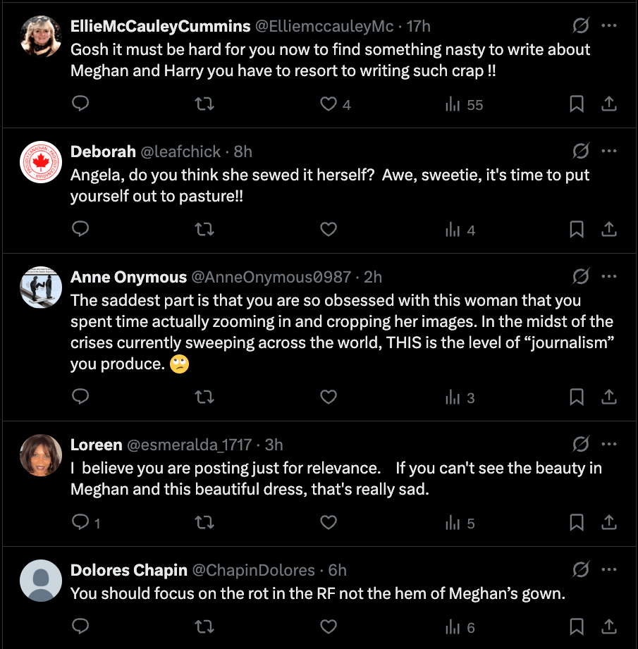Open more options menu on Deborah's tweet
This screenshot has height=649, width=638.
click(x=609, y=152)
